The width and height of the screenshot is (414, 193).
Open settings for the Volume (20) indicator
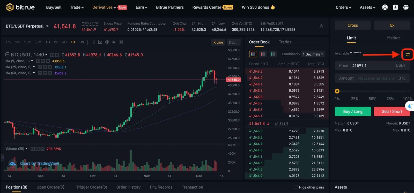point(38,149)
